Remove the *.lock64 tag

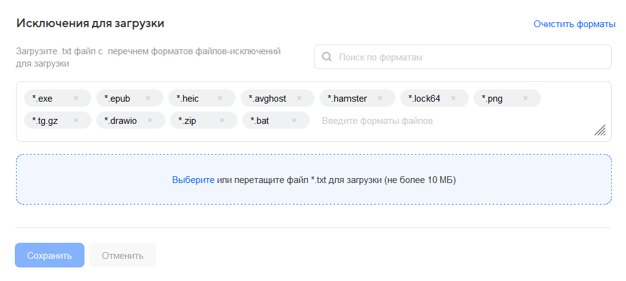click(x=453, y=98)
